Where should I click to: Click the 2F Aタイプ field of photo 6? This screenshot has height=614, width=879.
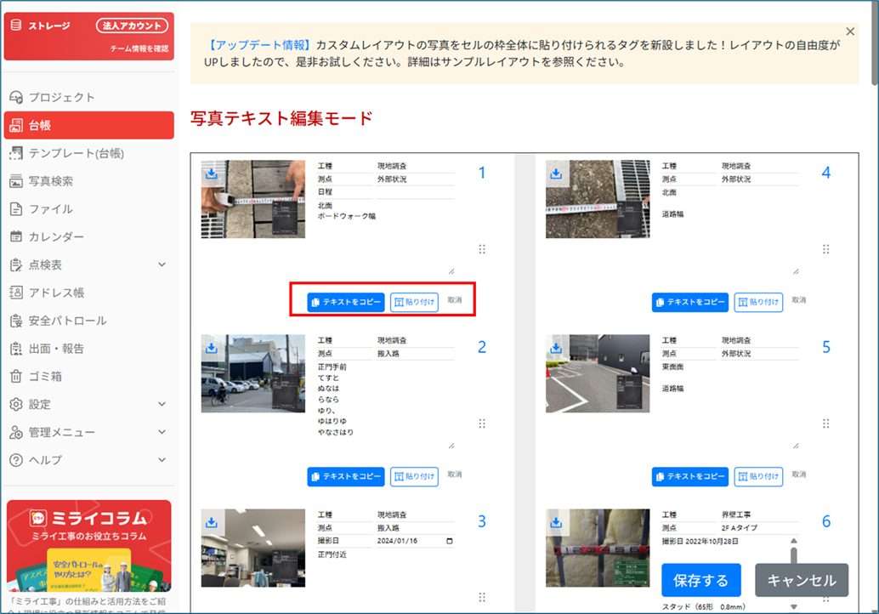coord(759,528)
